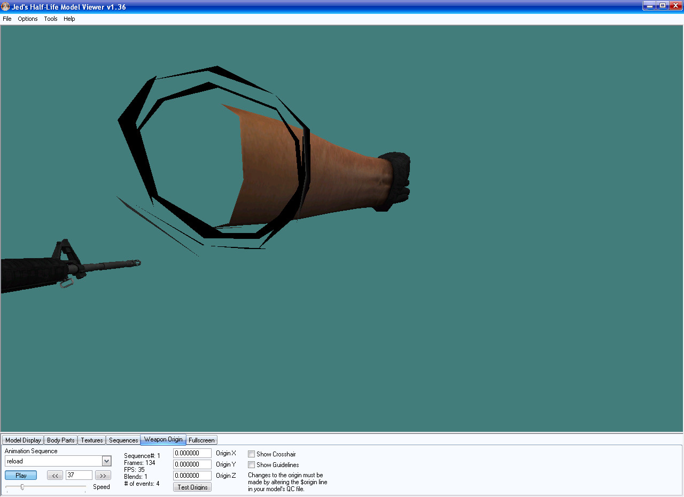This screenshot has width=684, height=497.
Task: Open the File menu
Action: tap(7, 19)
